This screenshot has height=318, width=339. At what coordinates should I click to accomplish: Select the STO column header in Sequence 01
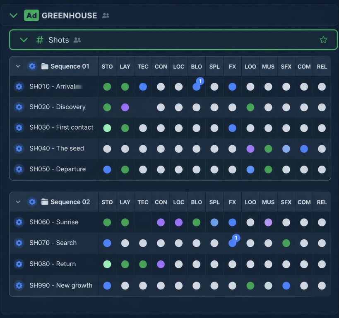pyautogui.click(x=107, y=66)
